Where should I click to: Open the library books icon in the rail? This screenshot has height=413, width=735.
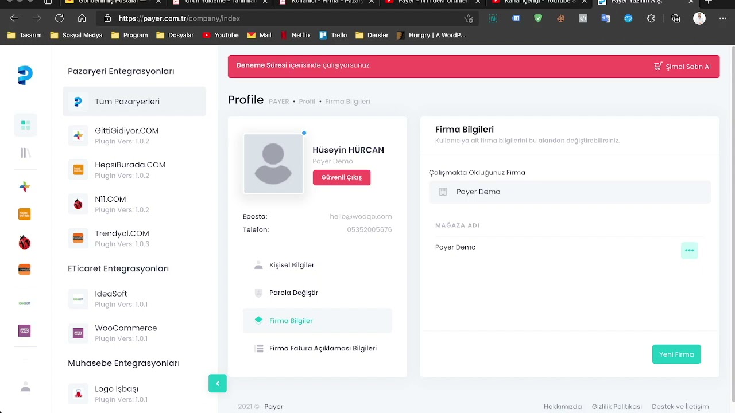click(25, 153)
